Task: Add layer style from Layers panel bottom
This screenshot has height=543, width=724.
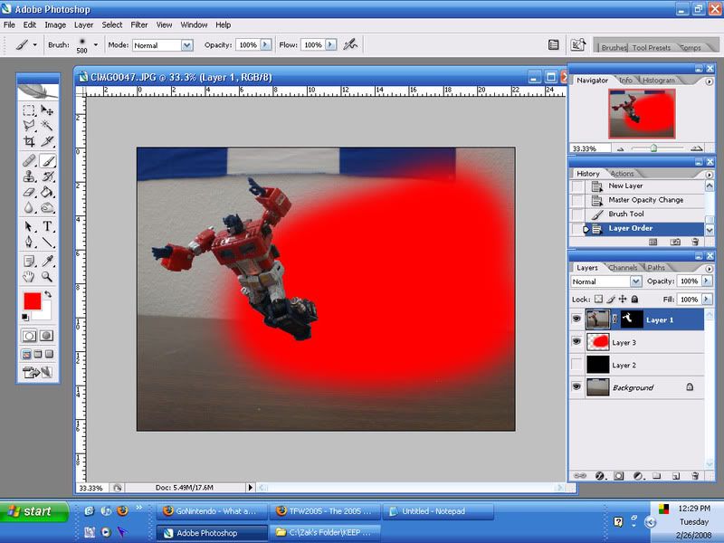Action: (x=600, y=476)
